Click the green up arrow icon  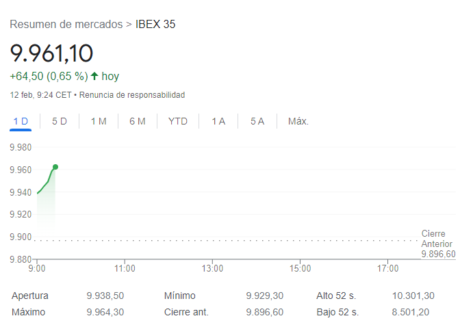[94, 76]
